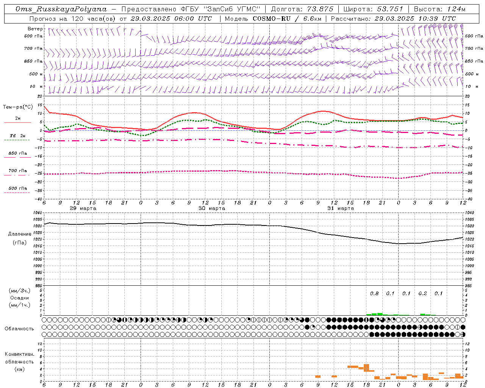The height and width of the screenshot is (388, 485).
Task: Click the (гПа) unit under Давление
Action: [x=20, y=242]
